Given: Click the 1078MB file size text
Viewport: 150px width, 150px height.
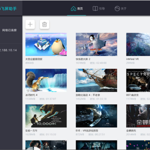Looking at the screenshot, I should pos(80,63).
